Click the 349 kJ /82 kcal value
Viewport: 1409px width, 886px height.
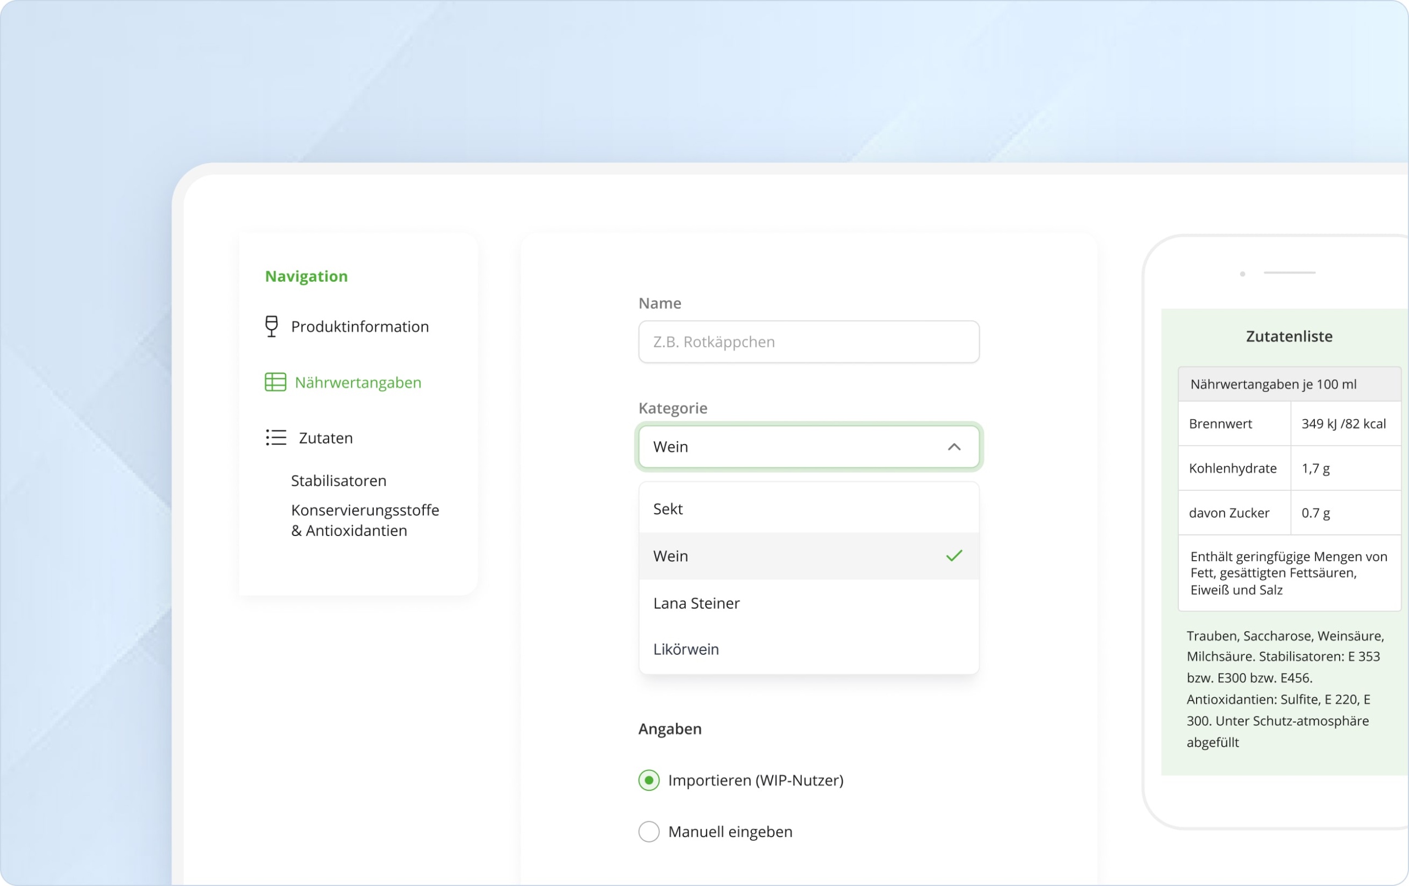1344,424
